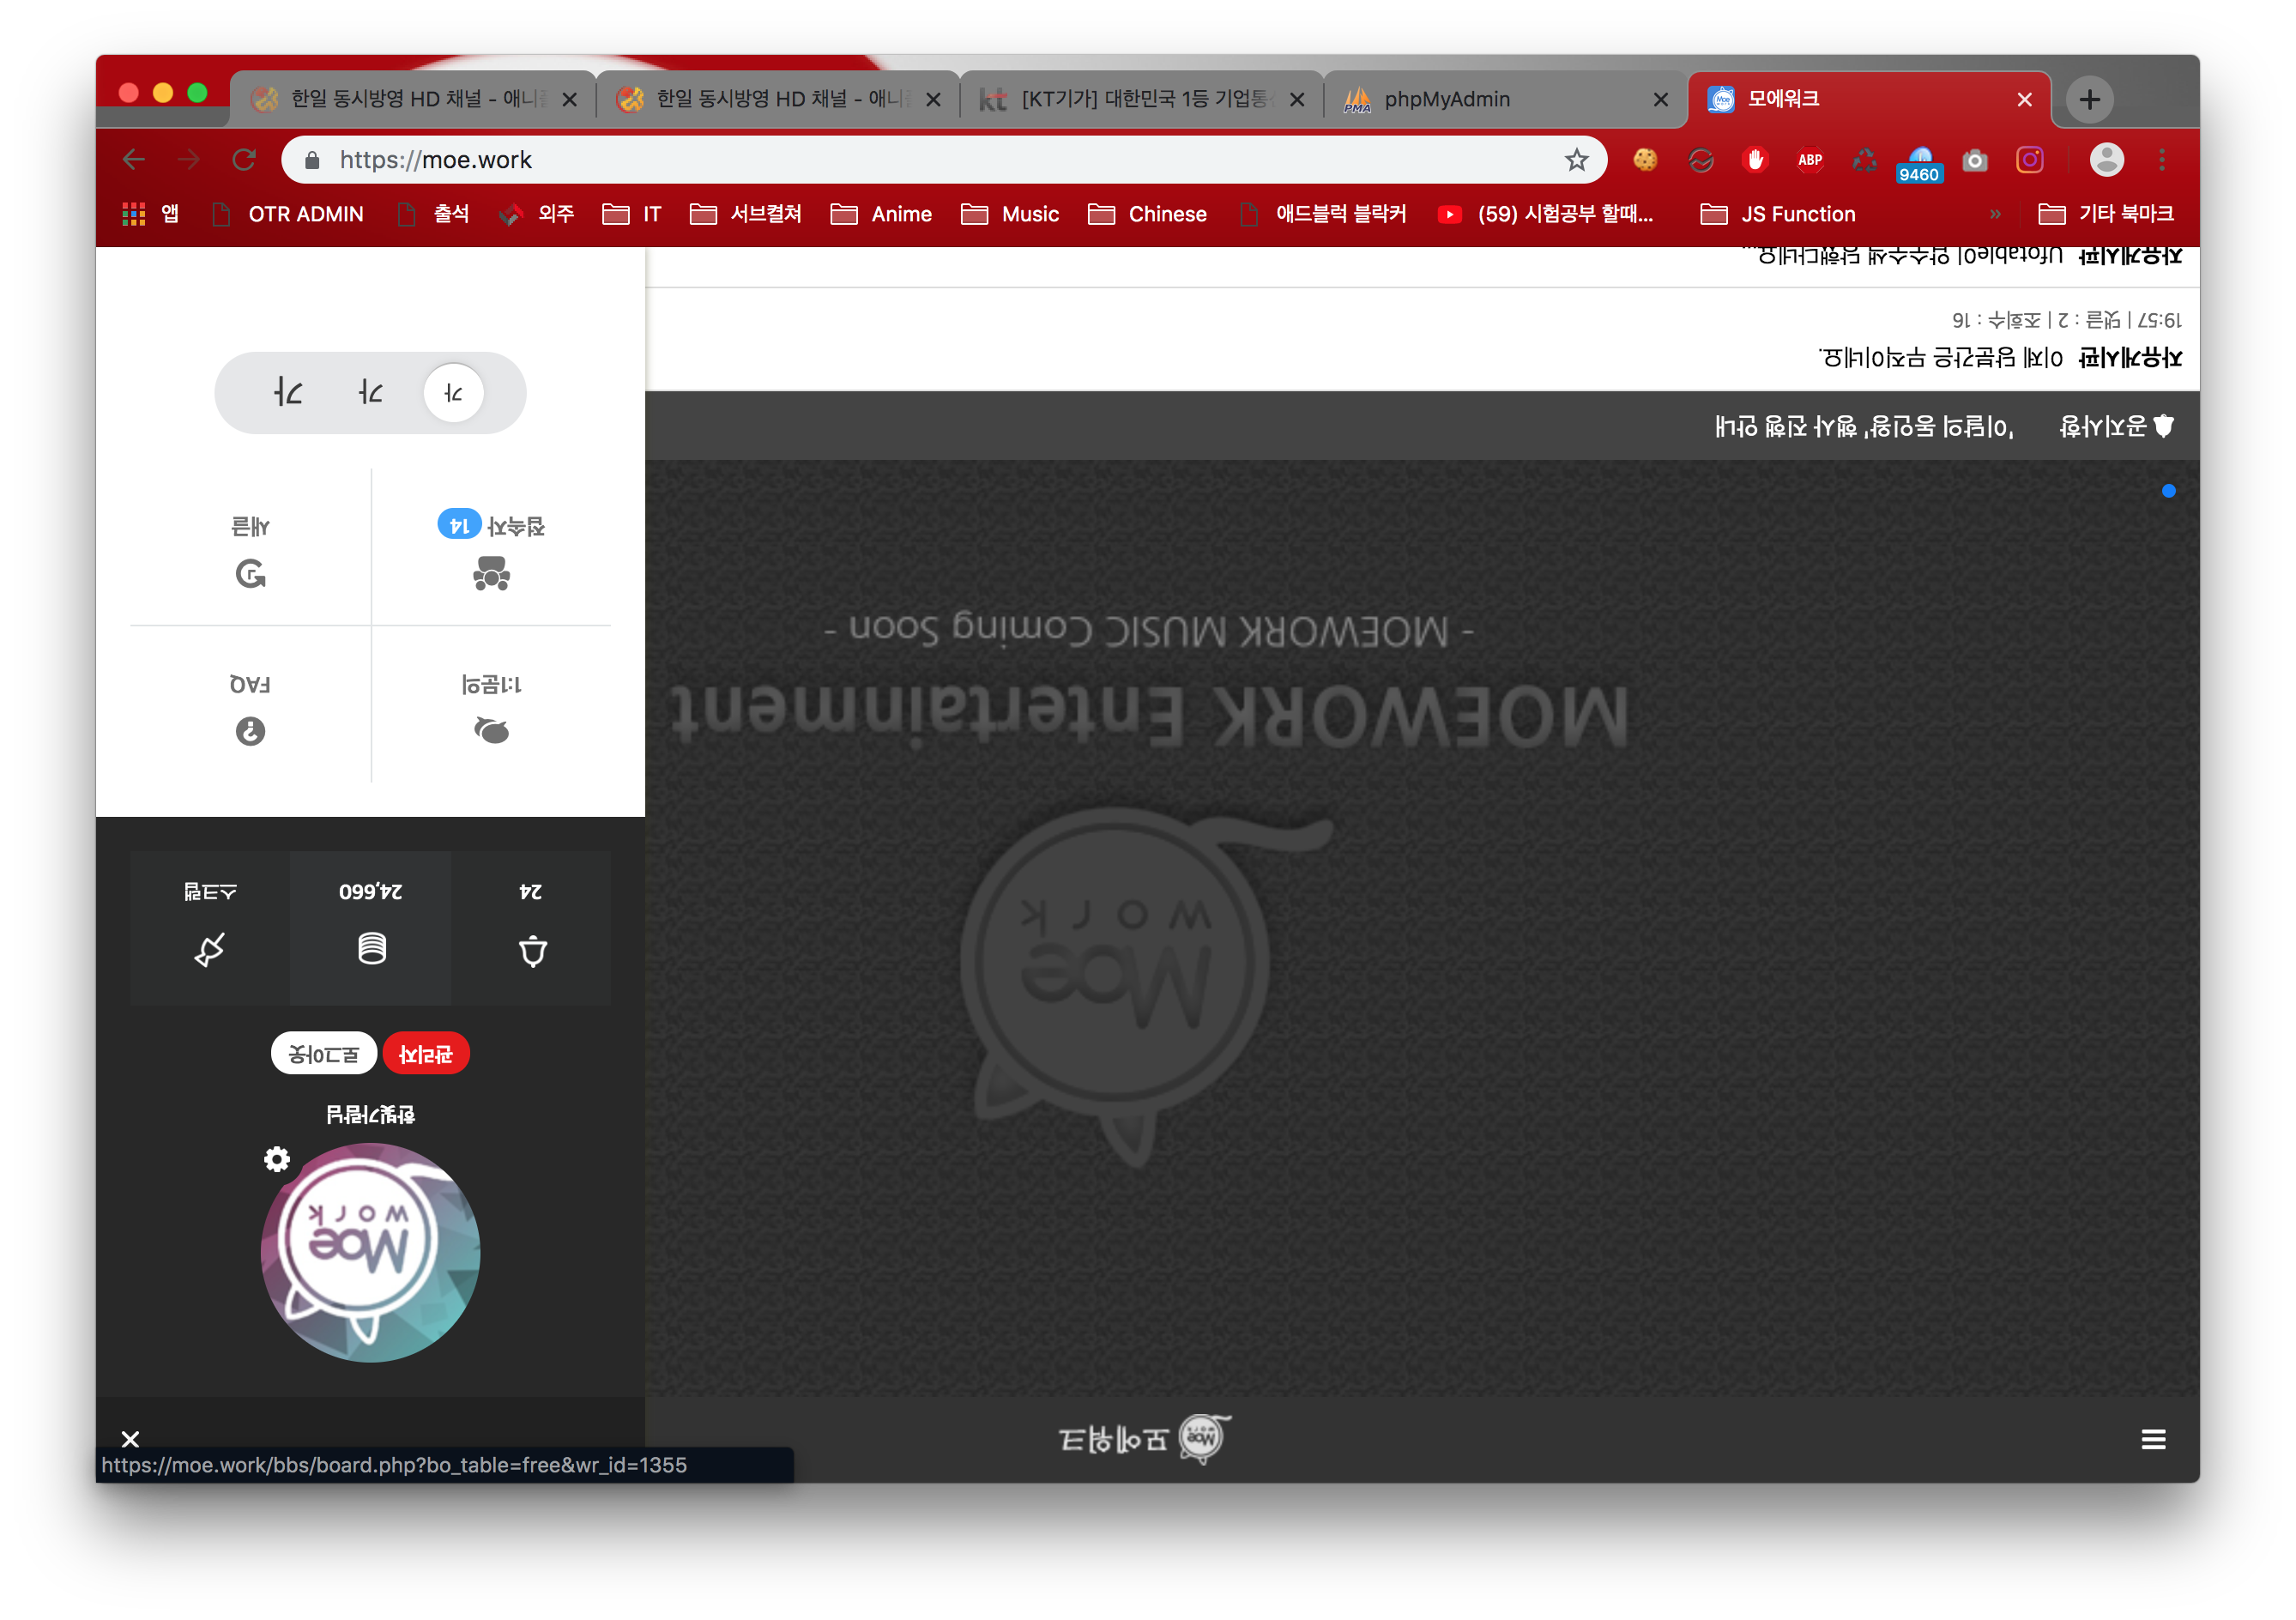Click the Chrome forward arrow
Viewport: 2296px width, 1620px height.
tap(188, 160)
